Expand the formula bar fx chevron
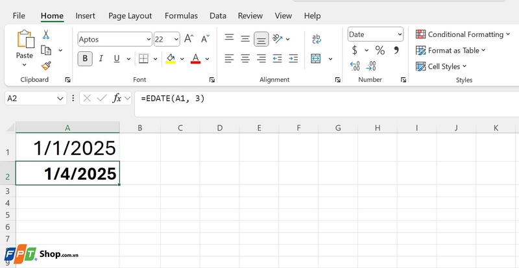Image resolution: width=519 pixels, height=268 pixels. pos(127,99)
